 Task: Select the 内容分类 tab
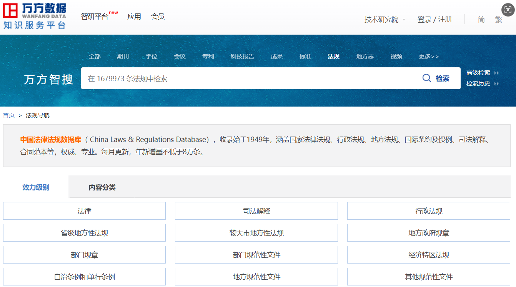pos(102,187)
